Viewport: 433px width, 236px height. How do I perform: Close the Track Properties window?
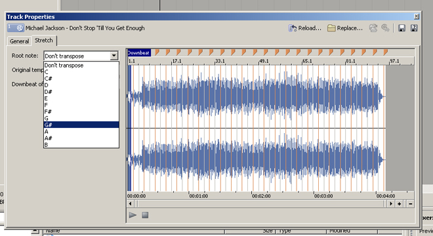417,16
